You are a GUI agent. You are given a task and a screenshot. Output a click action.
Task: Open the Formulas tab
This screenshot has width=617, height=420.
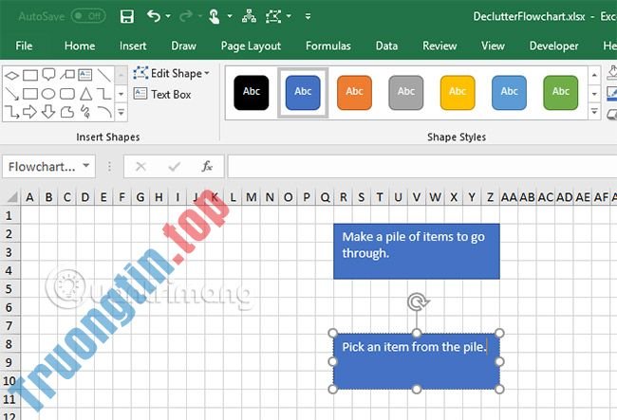click(328, 46)
